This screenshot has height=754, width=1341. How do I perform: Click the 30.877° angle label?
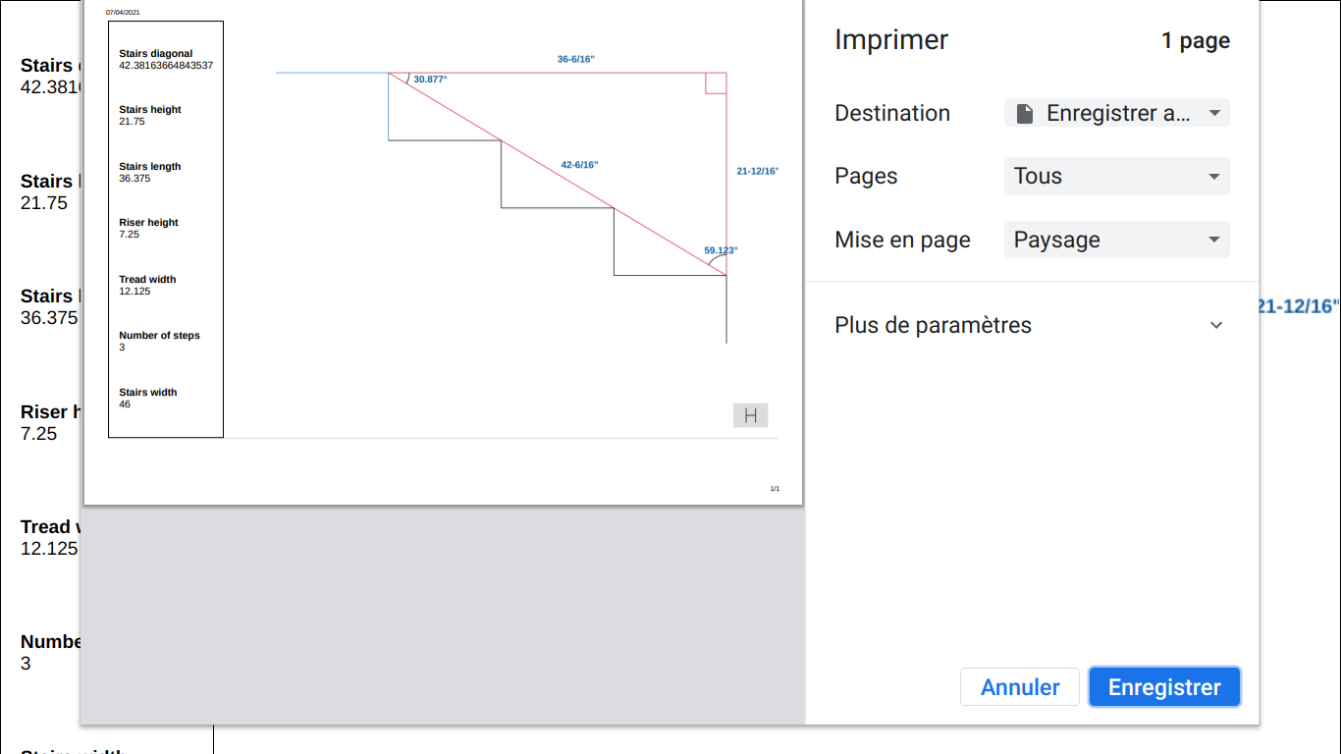coord(430,80)
